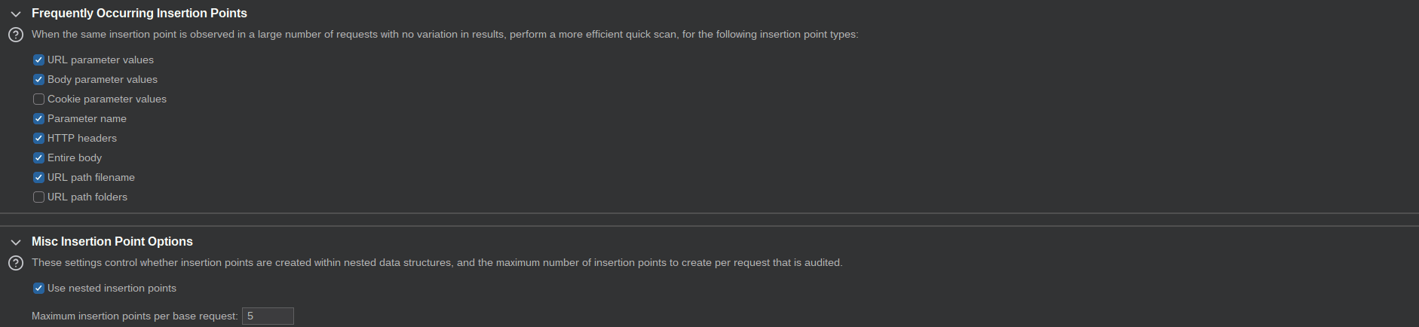Click the Misc Insertion Point Options heading

click(x=112, y=242)
